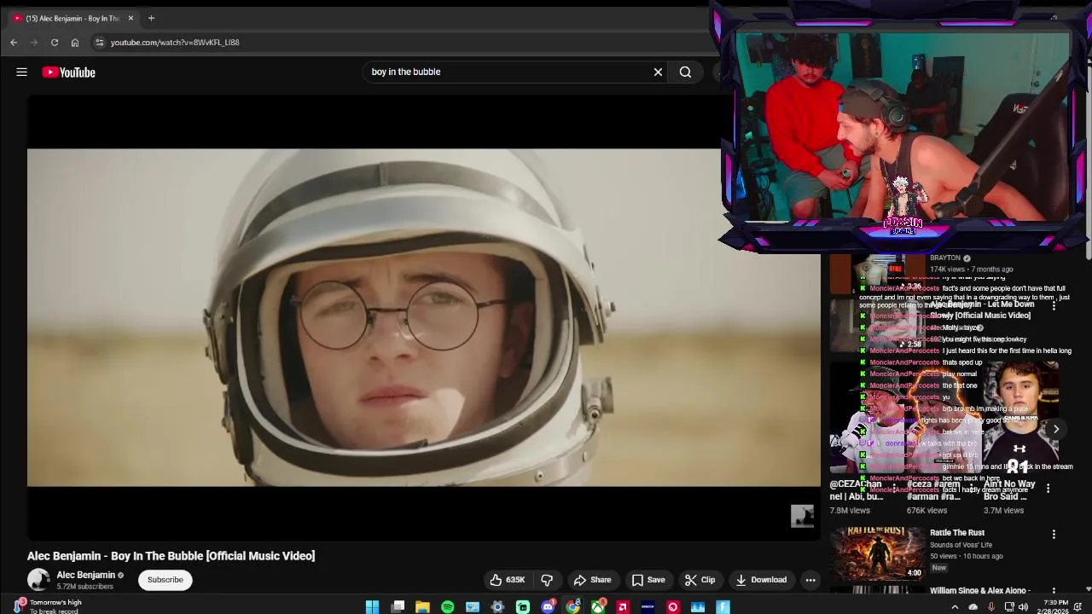Open options for 'Ain't No Way' short
1092x614 pixels.
pyautogui.click(x=1048, y=489)
